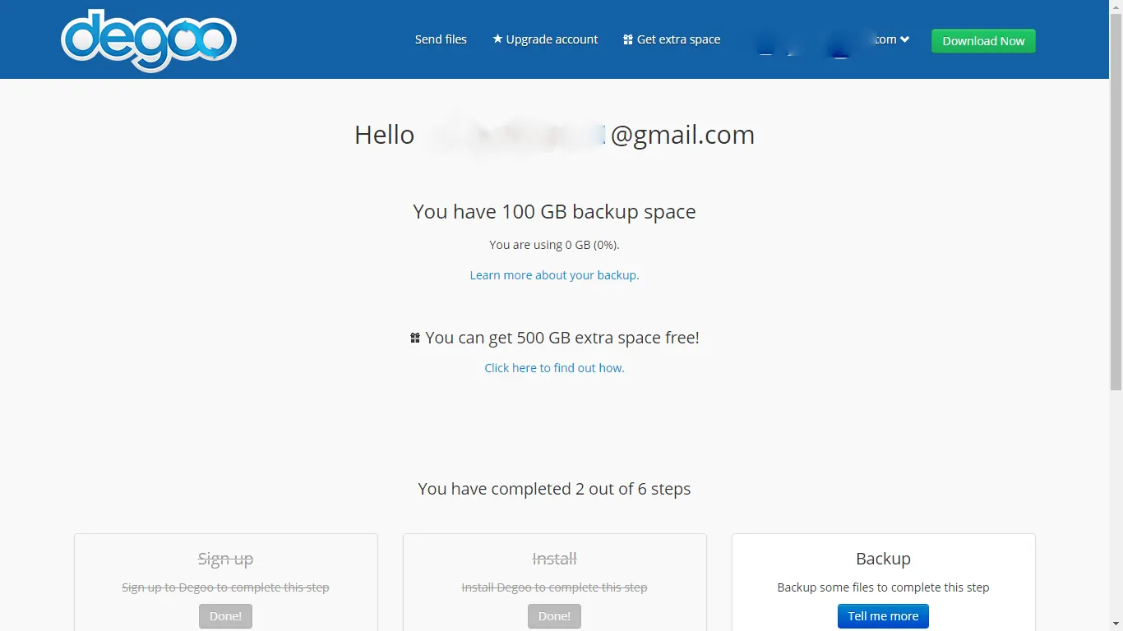
Task: Click the page vertical scrollbar thumb
Action: pyautogui.click(x=1116, y=203)
